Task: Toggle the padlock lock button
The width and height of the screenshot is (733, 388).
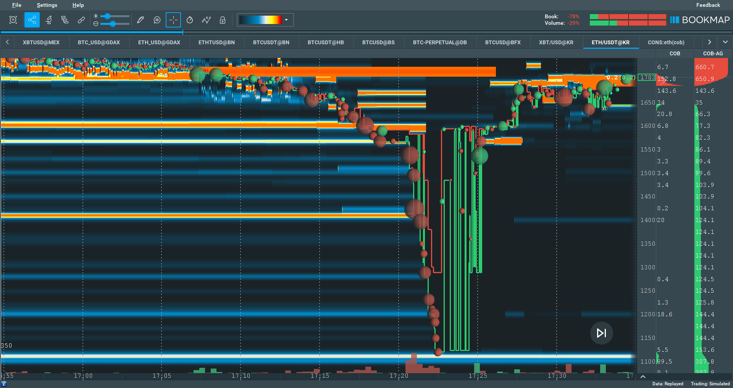Action: coord(223,20)
